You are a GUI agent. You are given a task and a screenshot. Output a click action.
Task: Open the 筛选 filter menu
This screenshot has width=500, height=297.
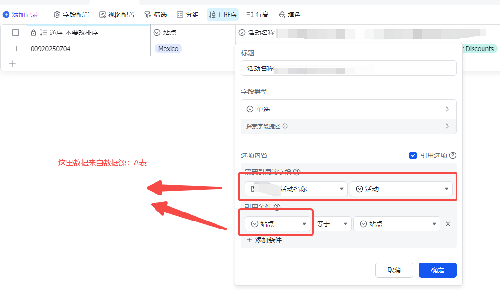click(155, 15)
